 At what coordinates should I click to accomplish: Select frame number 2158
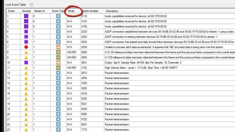(x=84, y=26)
